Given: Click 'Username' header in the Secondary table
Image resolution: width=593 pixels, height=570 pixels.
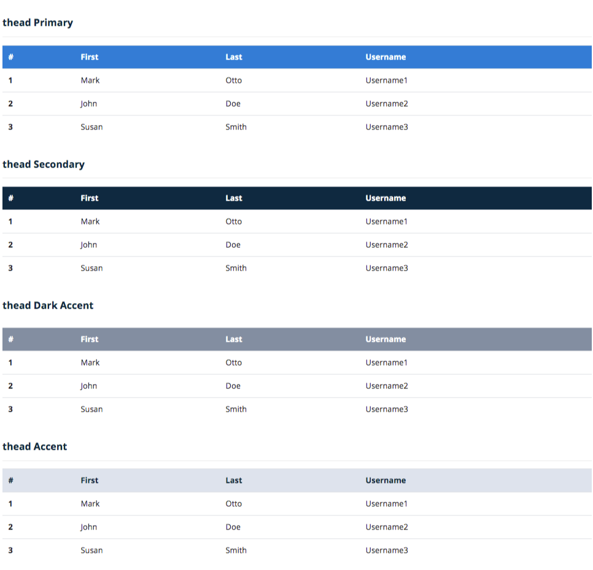Looking at the screenshot, I should (386, 198).
